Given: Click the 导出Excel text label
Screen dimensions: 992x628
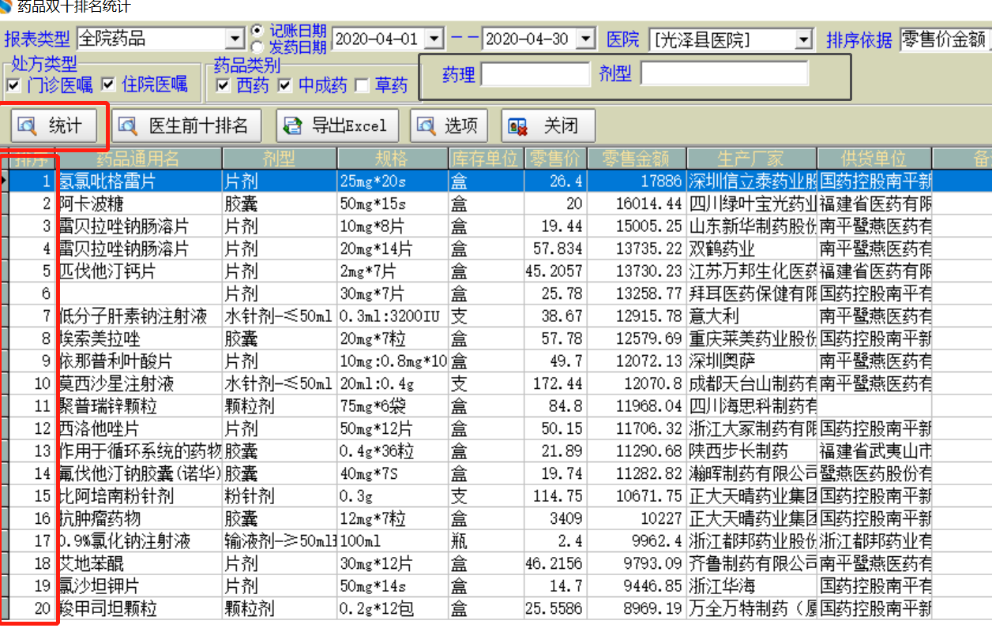Looking at the screenshot, I should [349, 126].
